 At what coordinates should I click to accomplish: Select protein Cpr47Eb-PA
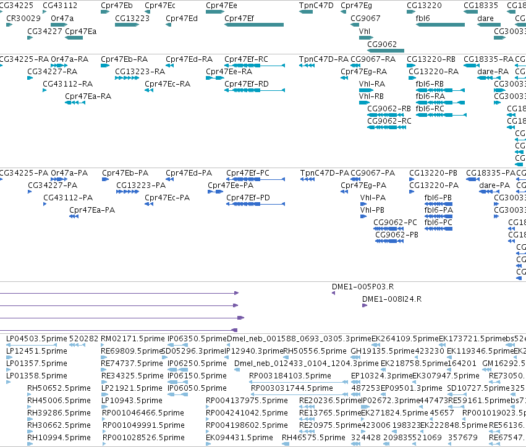[125, 173]
